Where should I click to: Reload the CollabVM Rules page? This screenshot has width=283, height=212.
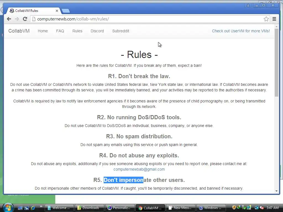[x=25, y=19]
